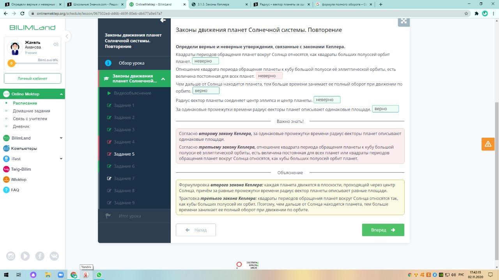
Task: Bookmark this page with star icon
Action: [466, 13]
